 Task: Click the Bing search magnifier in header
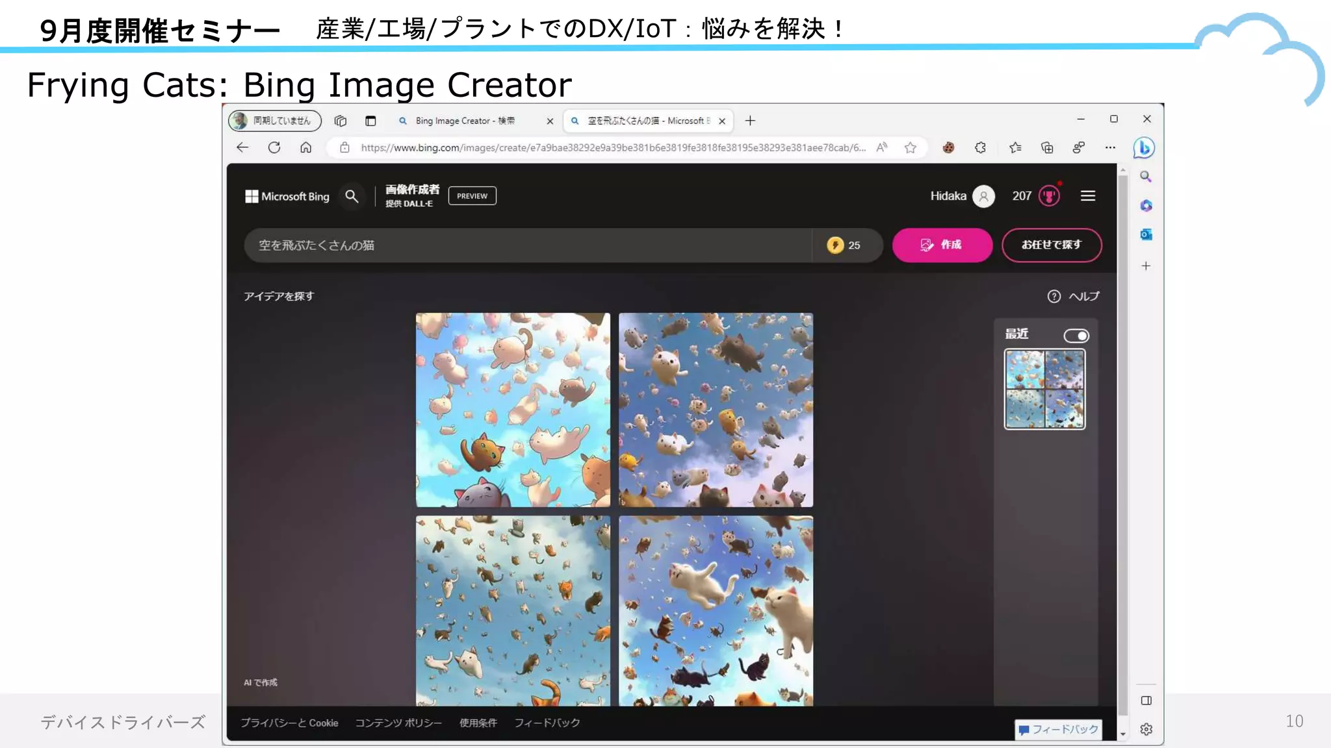coord(352,196)
